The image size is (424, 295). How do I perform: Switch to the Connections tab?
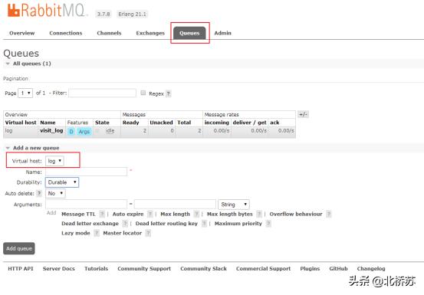pos(66,33)
